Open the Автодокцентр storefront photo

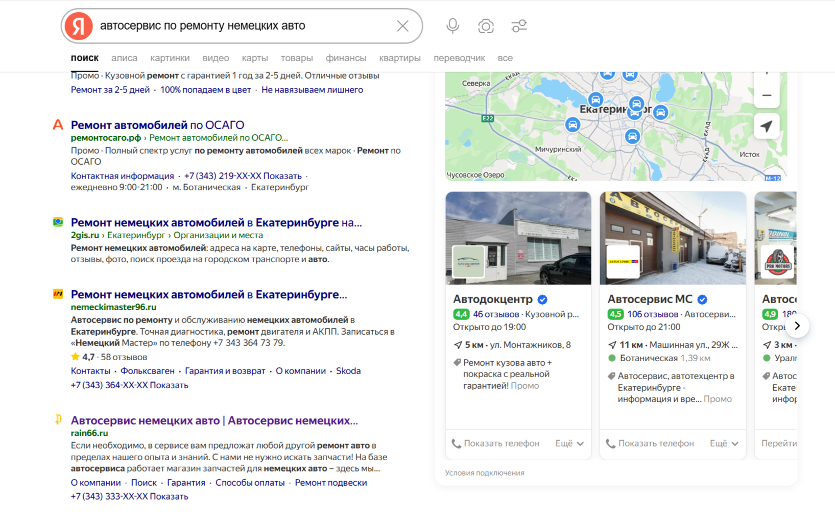[518, 238]
